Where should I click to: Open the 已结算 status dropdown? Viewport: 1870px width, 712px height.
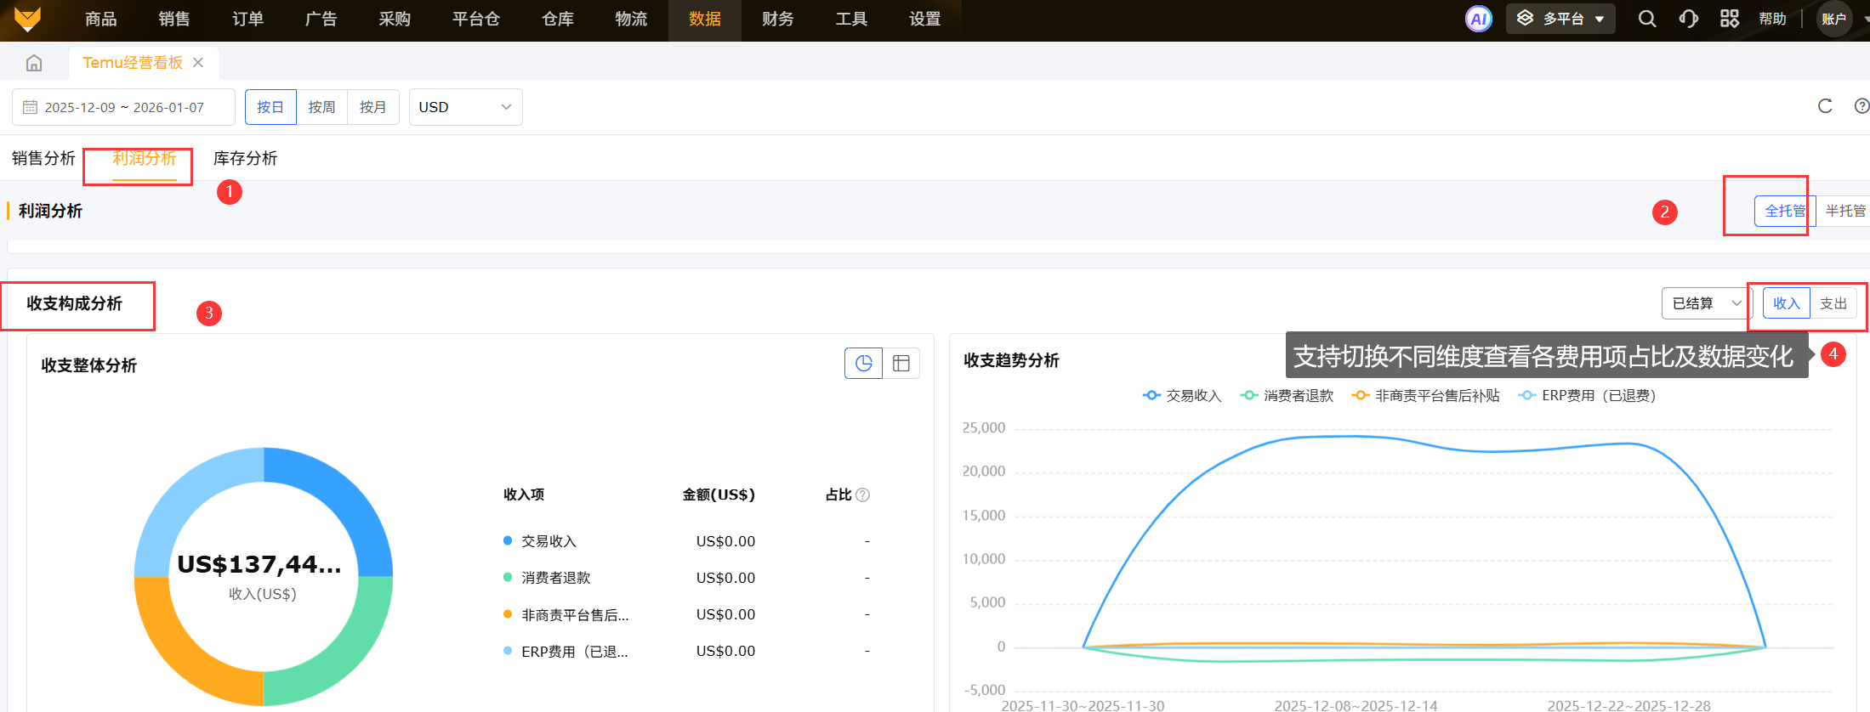pyautogui.click(x=1705, y=303)
